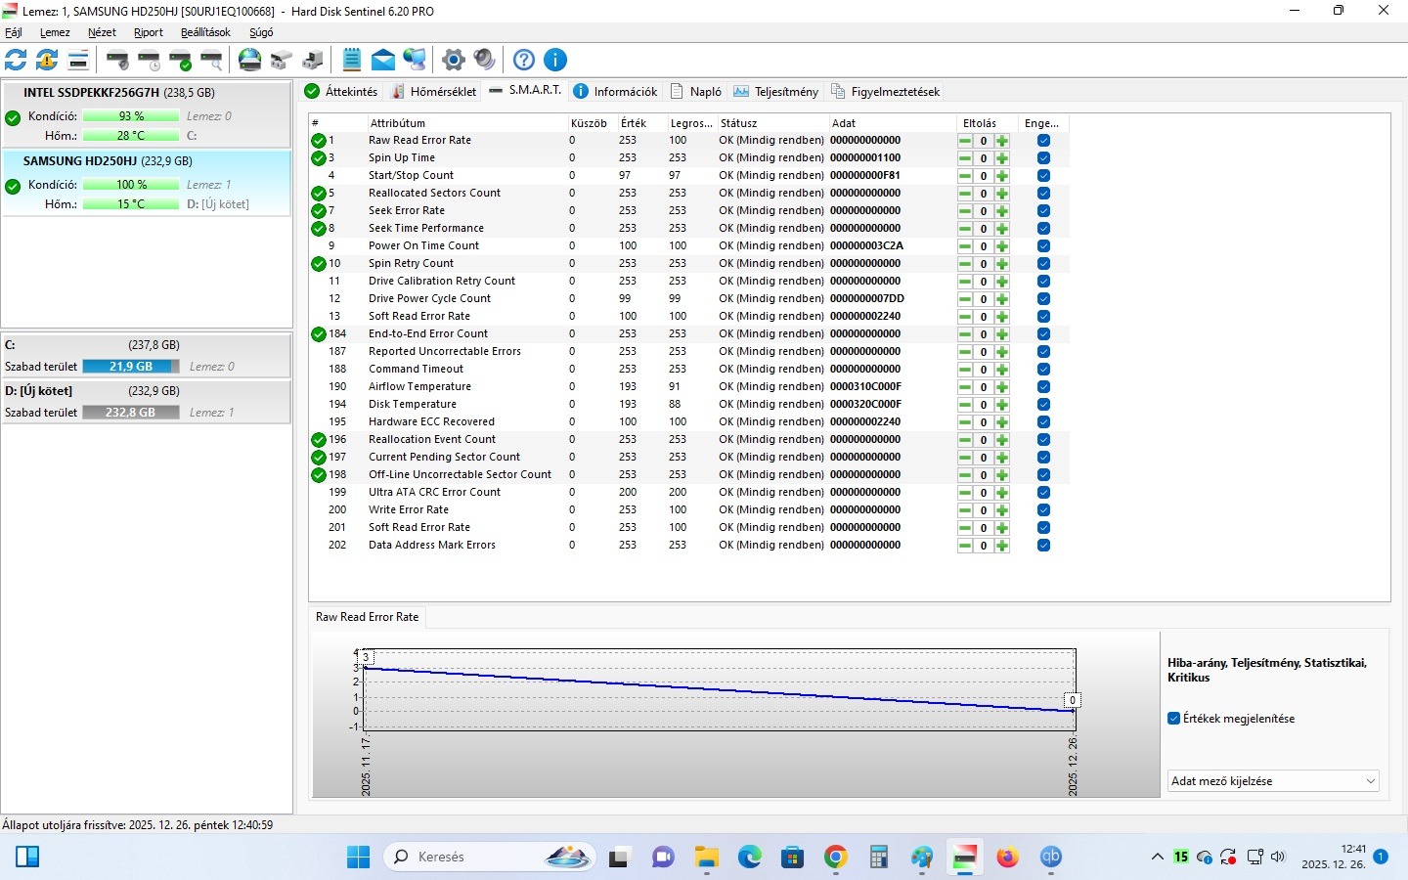Toggle the Data Address Mark Errors checkbox
Viewport: 1408px width, 880px height.
pyautogui.click(x=1043, y=546)
